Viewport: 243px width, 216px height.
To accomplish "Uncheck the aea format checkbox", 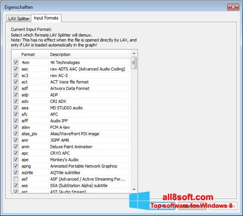I will 16,107.
